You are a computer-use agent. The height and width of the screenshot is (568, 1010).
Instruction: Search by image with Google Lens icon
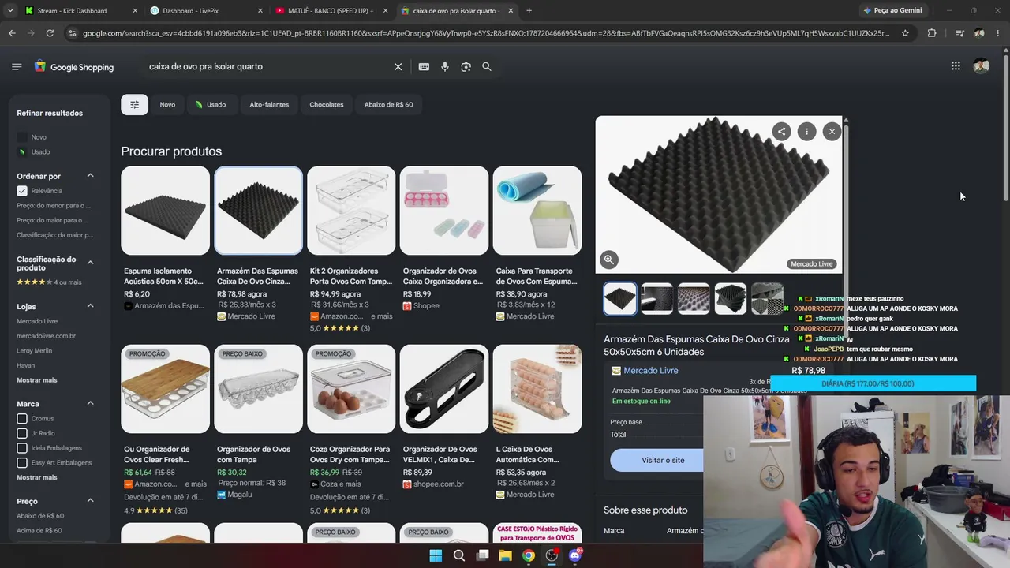[x=466, y=67]
